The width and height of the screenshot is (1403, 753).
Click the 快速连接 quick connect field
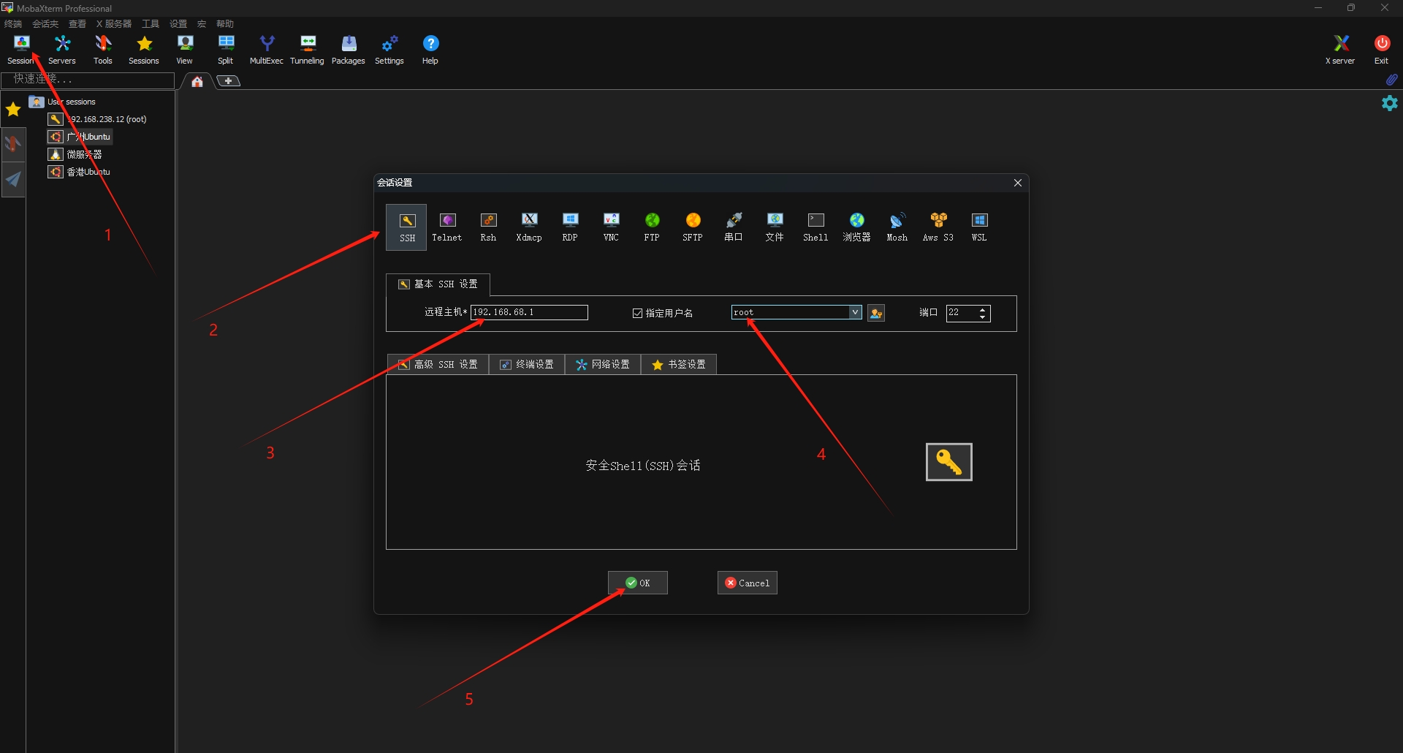88,80
